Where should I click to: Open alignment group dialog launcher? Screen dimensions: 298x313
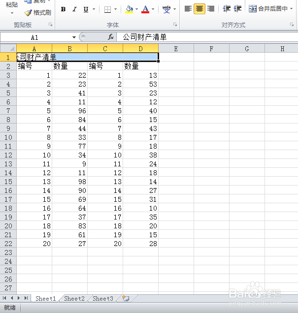[x=292, y=25]
